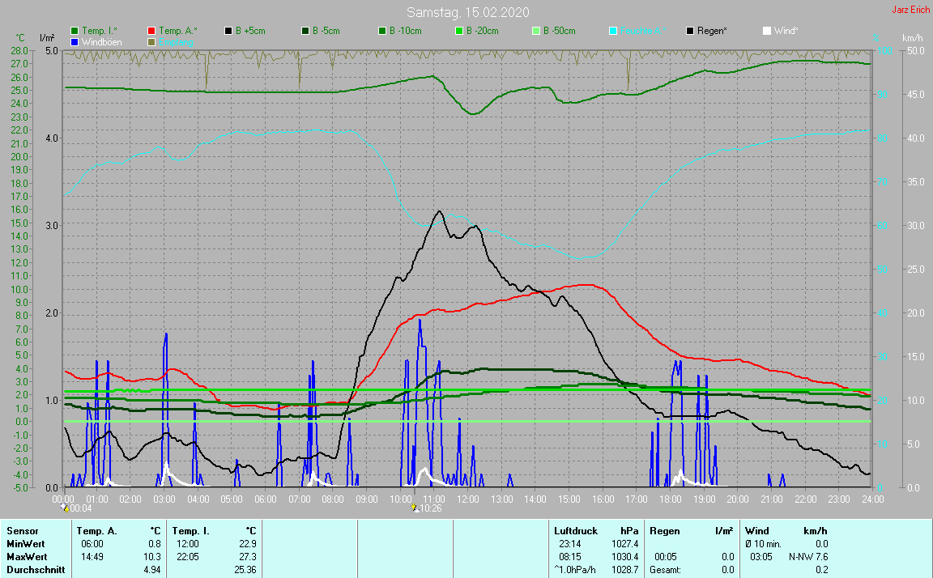Click the 12:00 label on time axis
933x578 pixels.
[x=467, y=499]
